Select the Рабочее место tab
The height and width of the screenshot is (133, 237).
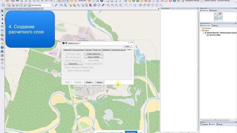205,26
